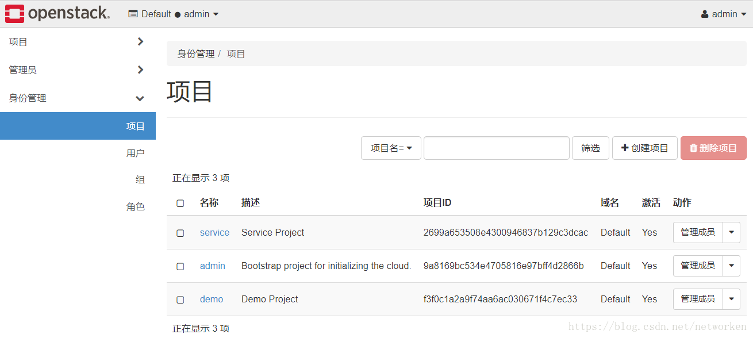Click the 筛选 button

point(590,148)
